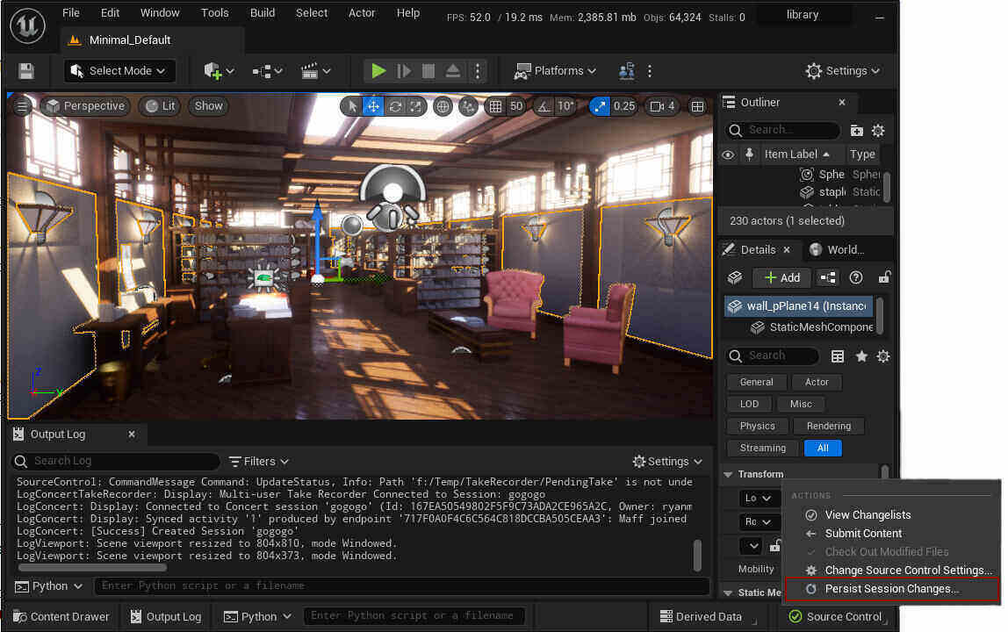Click the Save floppy disk icon
Viewport: 1008px width, 632px height.
coord(26,71)
